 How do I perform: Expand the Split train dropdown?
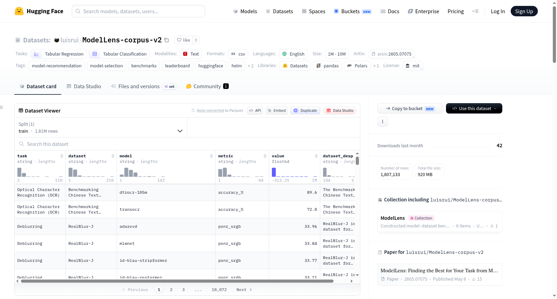(x=101, y=127)
